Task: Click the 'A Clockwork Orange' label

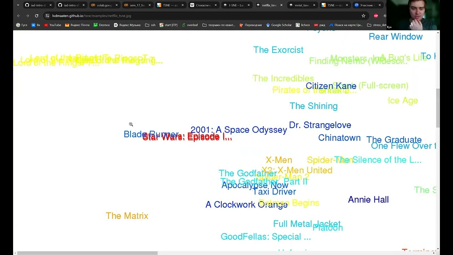Action: [x=246, y=205]
